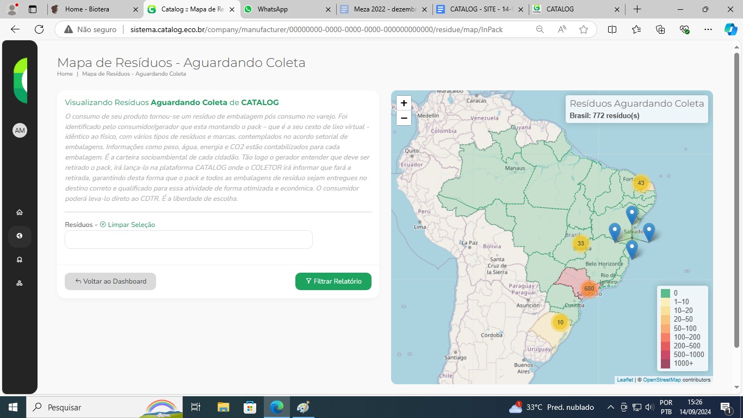743x418 pixels.
Task: Click the Limpar Seleção link
Action: coord(127,225)
